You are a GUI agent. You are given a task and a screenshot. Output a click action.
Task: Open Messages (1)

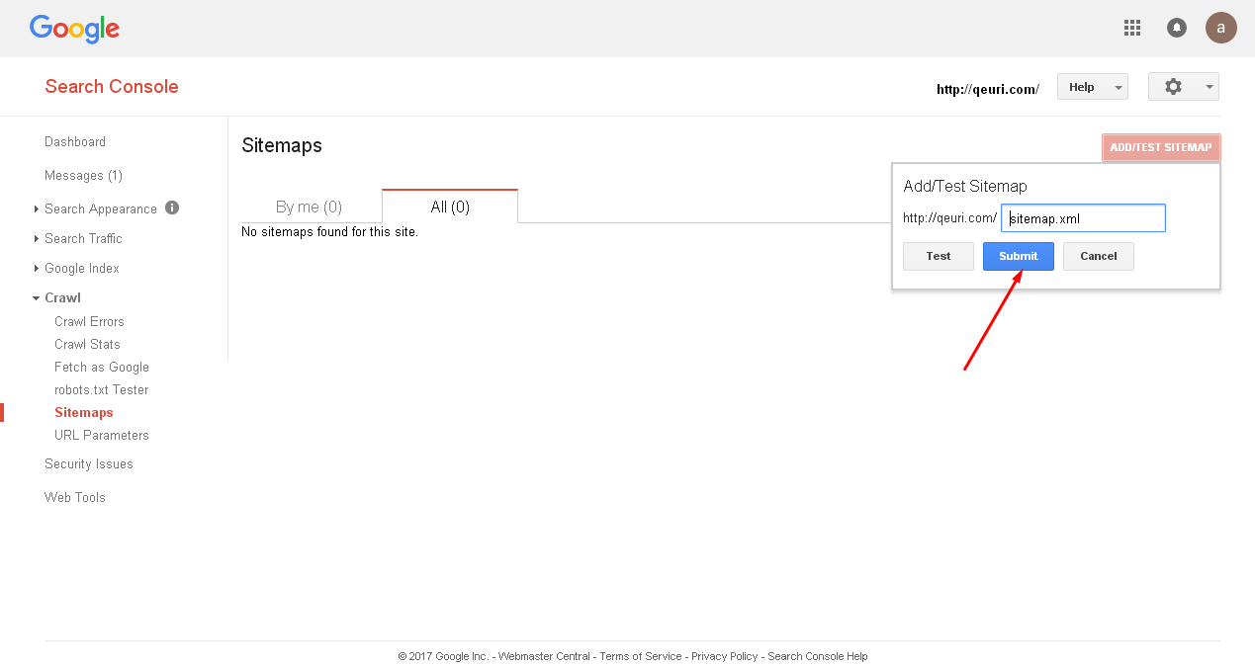(83, 175)
